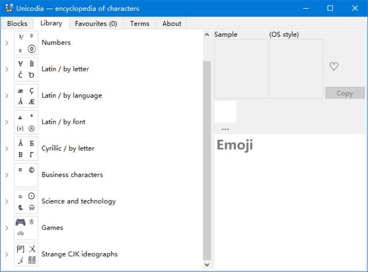The height and width of the screenshot is (272, 368).
Task: Click the Cyrillic by letter icon
Action: pyautogui.click(x=26, y=149)
